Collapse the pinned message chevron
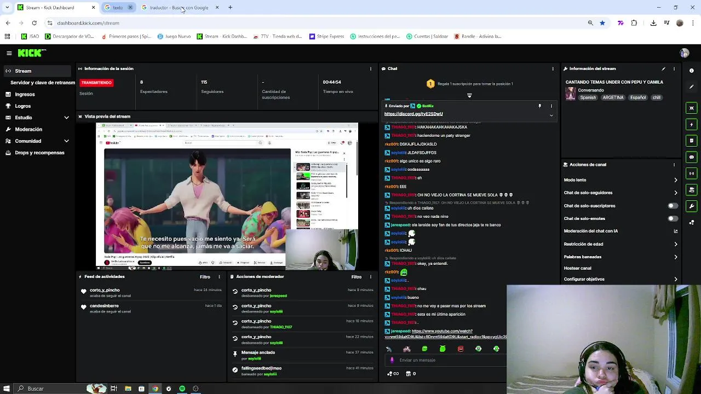701x394 pixels. pos(551,115)
